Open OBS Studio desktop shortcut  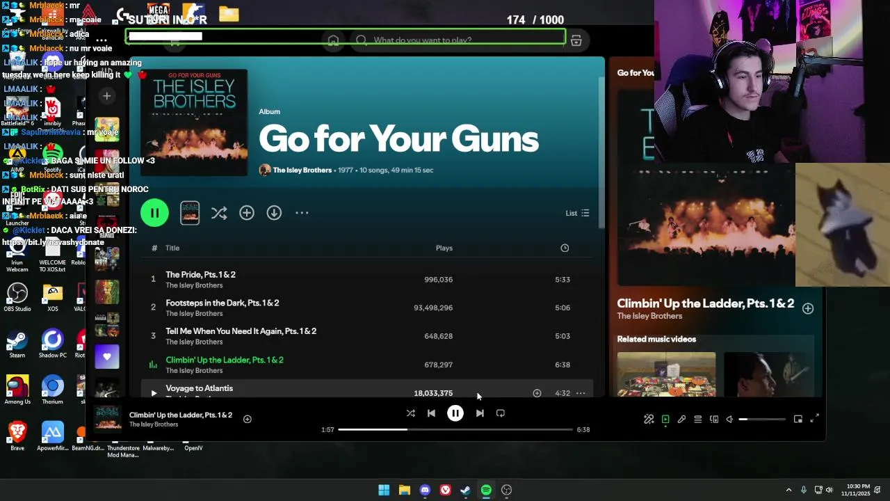[17, 297]
